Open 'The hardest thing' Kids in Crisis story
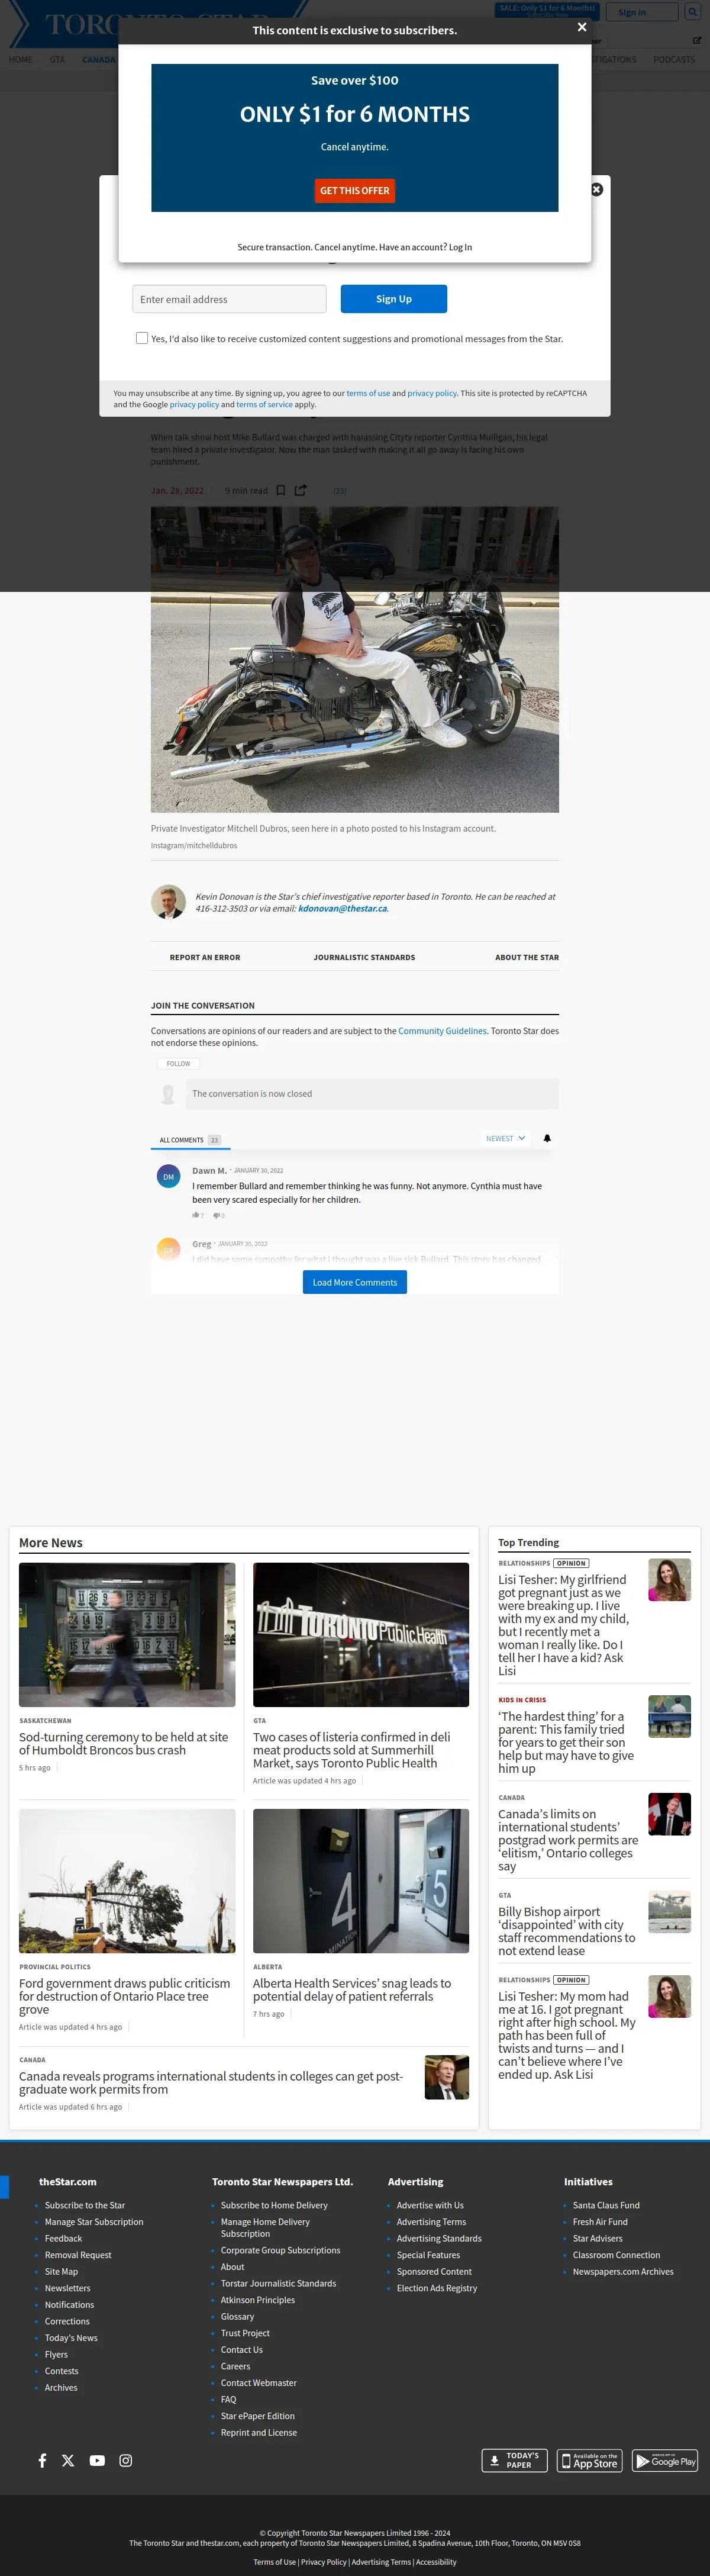 (566, 1742)
